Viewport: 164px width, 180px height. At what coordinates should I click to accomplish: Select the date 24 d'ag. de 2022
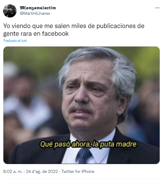pos(42,171)
